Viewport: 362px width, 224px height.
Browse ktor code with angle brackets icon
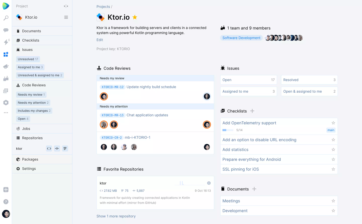[x=49, y=149]
